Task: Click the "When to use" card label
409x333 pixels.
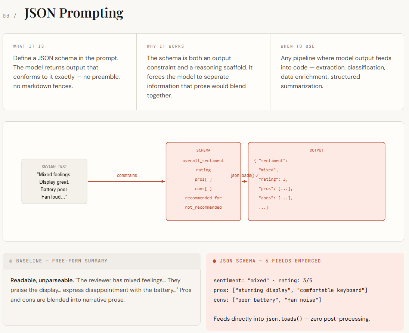Action: point(298,46)
